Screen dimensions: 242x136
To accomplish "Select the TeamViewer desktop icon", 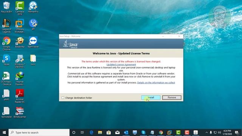I will tap(33, 42).
